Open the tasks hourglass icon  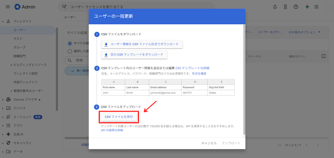(x=285, y=7)
